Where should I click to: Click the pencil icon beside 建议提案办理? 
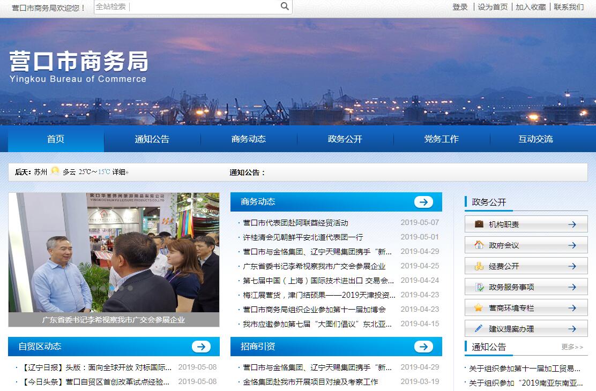coord(479,328)
